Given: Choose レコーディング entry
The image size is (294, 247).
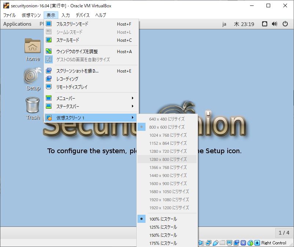Looking at the screenshot, I should (91, 79).
